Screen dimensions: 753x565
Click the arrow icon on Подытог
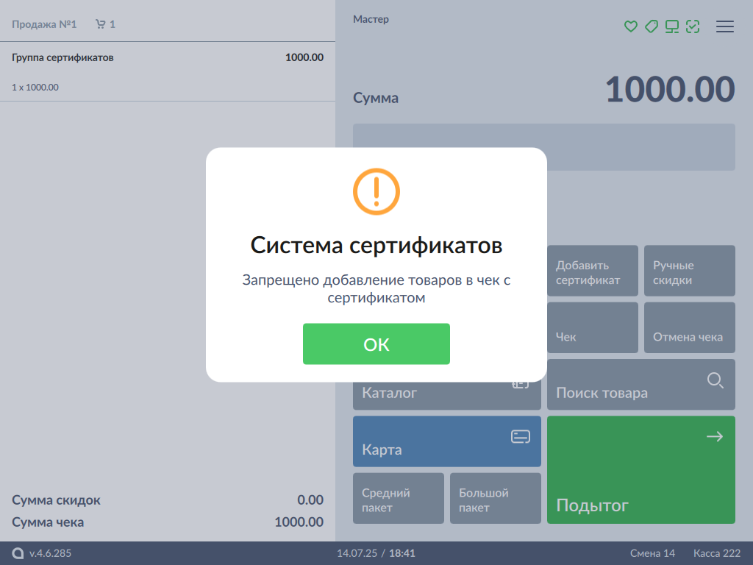coord(714,437)
